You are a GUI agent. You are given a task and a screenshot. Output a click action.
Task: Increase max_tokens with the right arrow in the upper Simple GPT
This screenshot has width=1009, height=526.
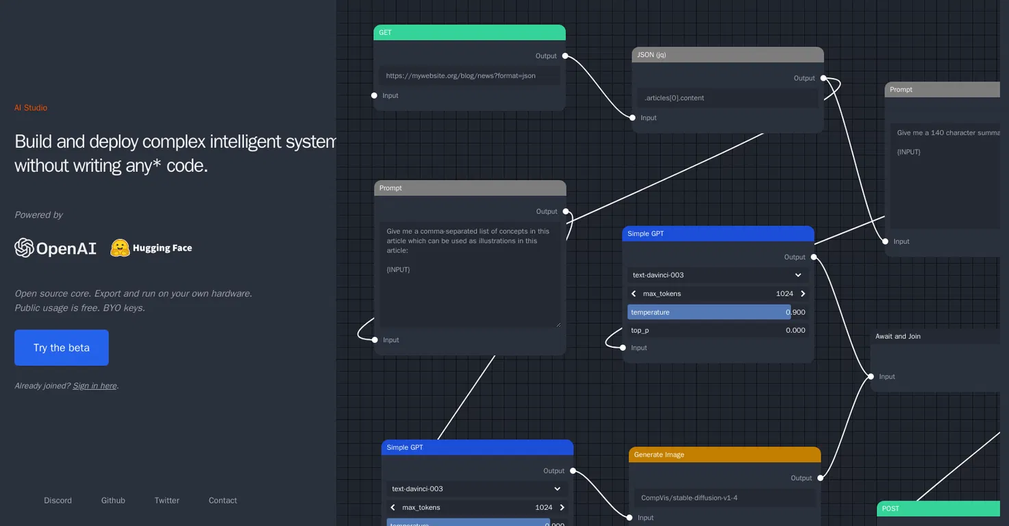803,294
